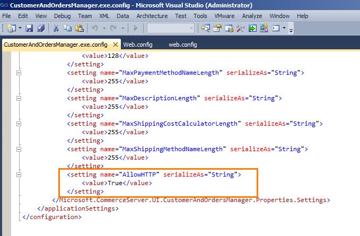Click the Cut scissors icon

(56, 28)
